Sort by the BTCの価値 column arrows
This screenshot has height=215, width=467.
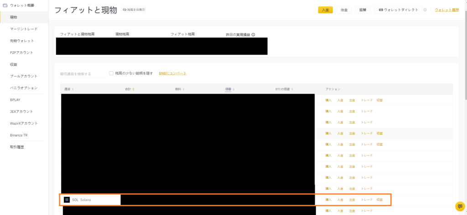click(292, 89)
